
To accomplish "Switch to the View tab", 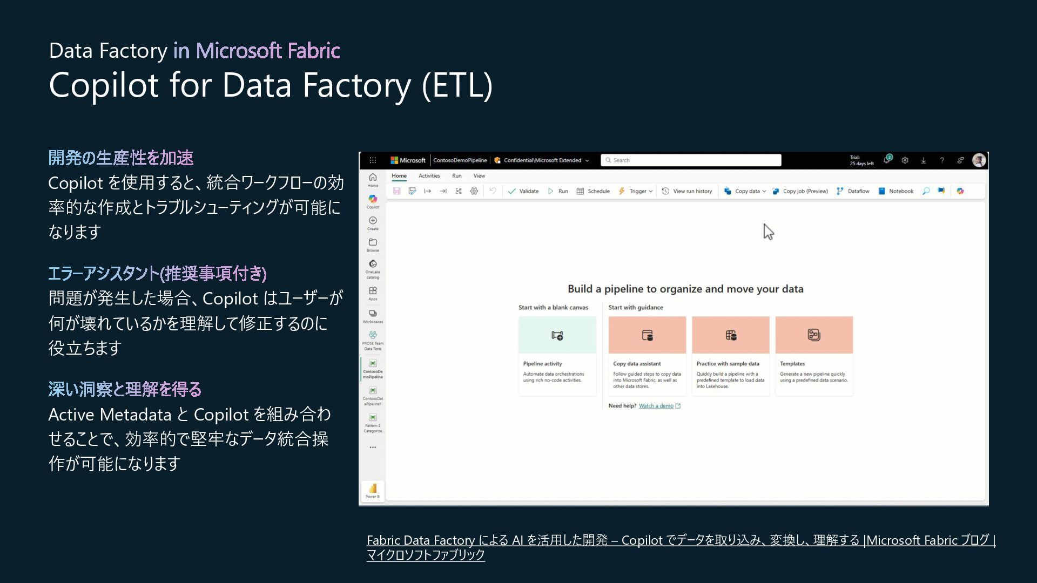I will pyautogui.click(x=479, y=176).
